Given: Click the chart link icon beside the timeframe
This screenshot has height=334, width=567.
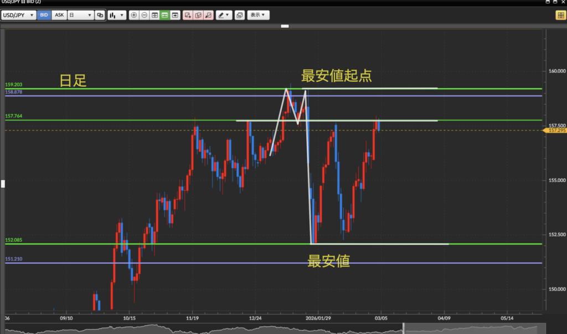Looking at the screenshot, I should coord(100,15).
